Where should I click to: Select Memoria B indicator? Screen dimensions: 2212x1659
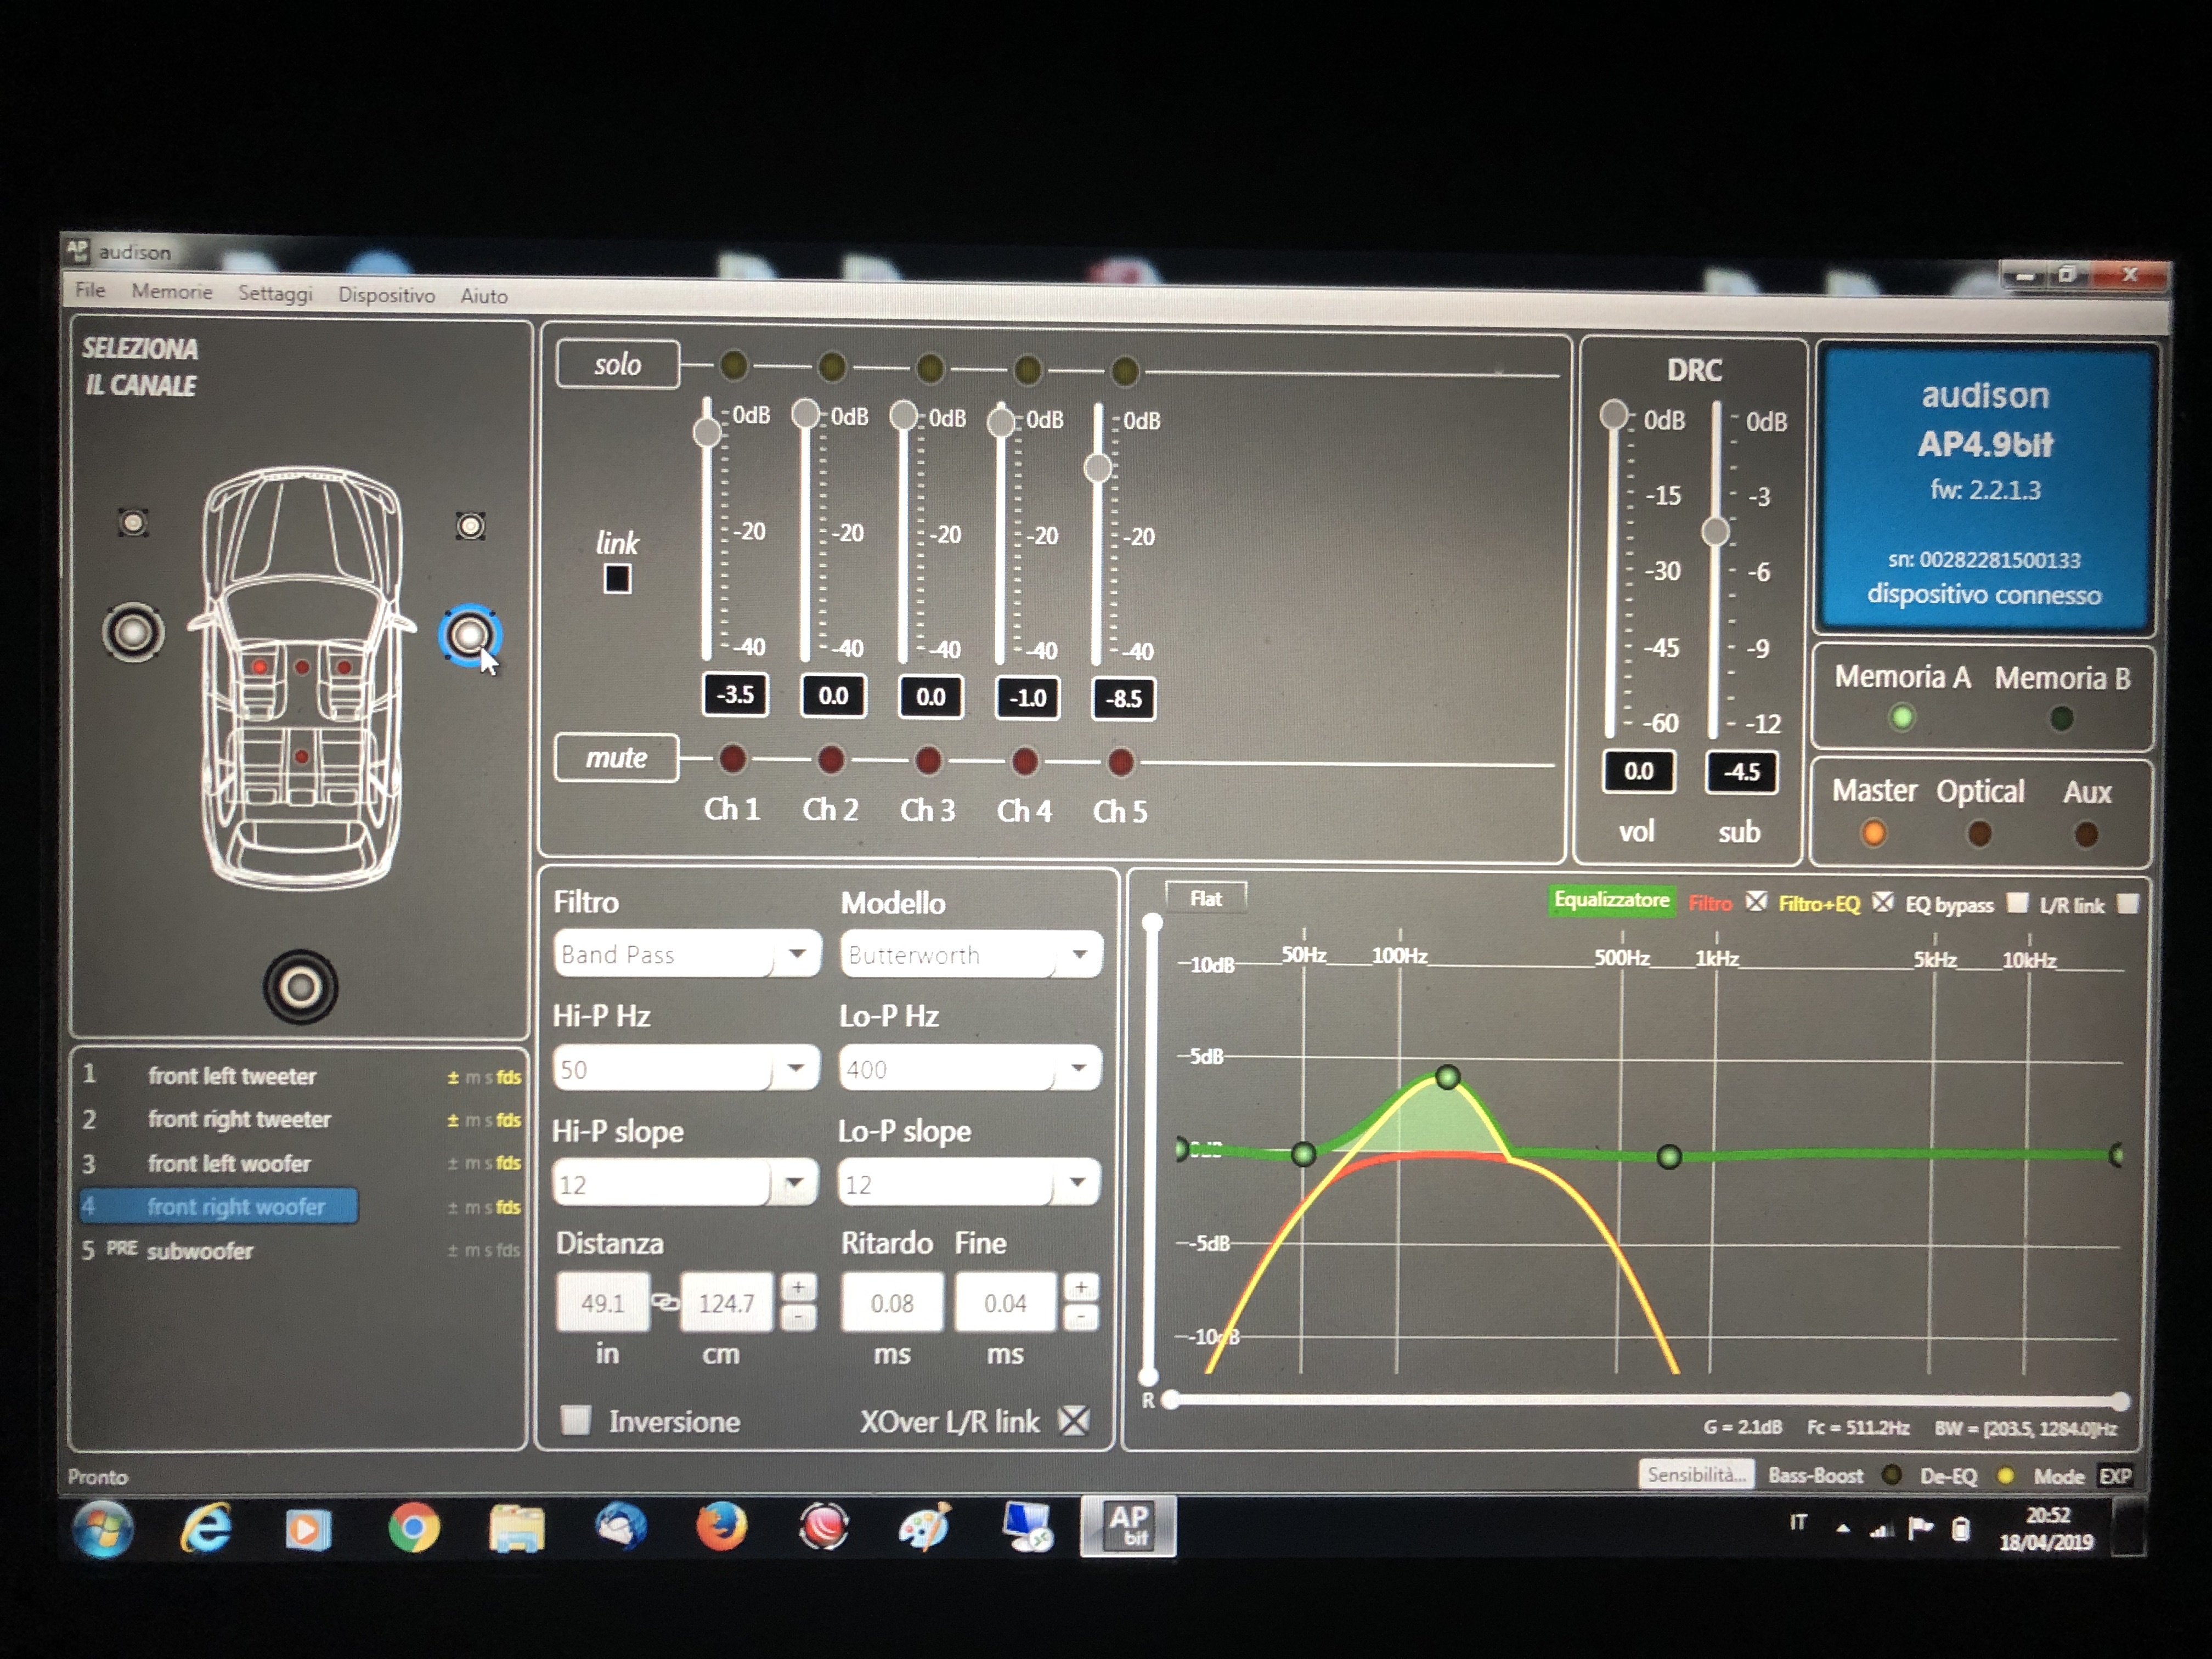coord(2061,718)
